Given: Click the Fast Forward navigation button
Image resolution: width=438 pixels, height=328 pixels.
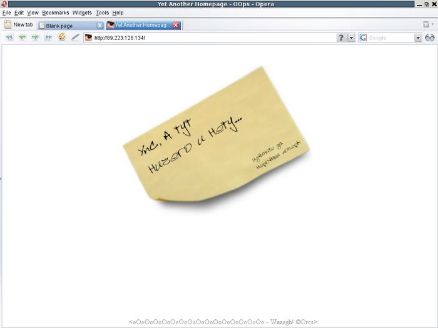Looking at the screenshot, I should coord(48,37).
